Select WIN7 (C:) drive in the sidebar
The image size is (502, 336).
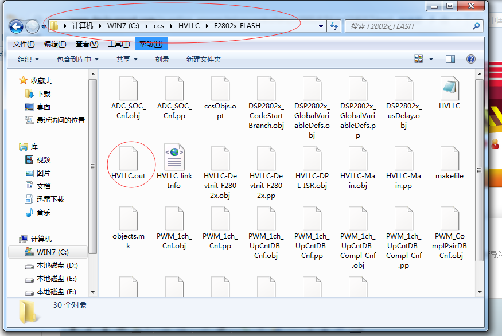click(47, 252)
